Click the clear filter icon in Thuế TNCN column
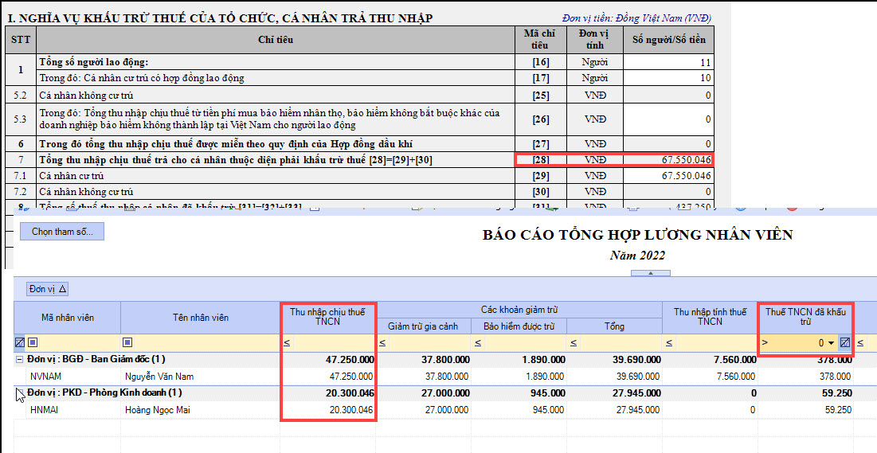 coord(845,342)
